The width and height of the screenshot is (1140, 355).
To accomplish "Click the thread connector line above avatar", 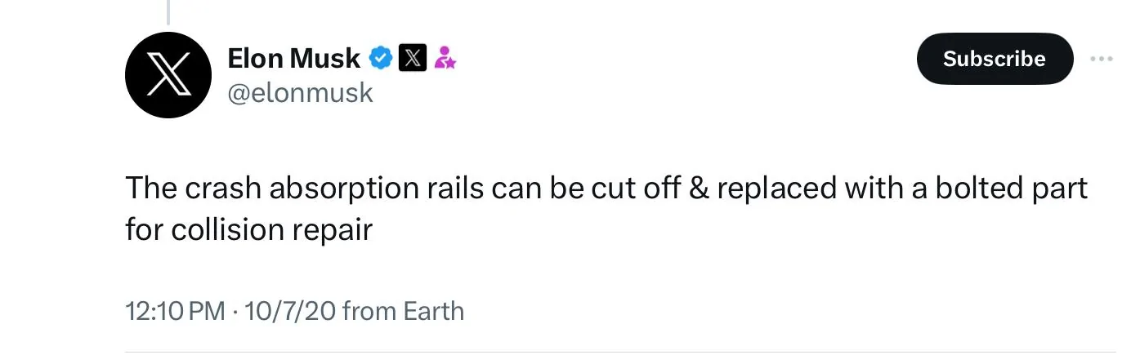I will 168,11.
